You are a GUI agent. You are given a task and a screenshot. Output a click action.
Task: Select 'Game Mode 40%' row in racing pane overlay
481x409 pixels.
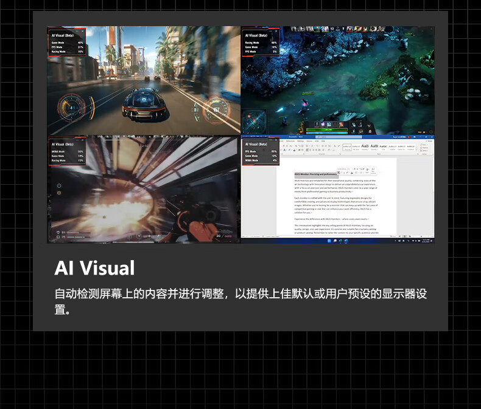67,43
